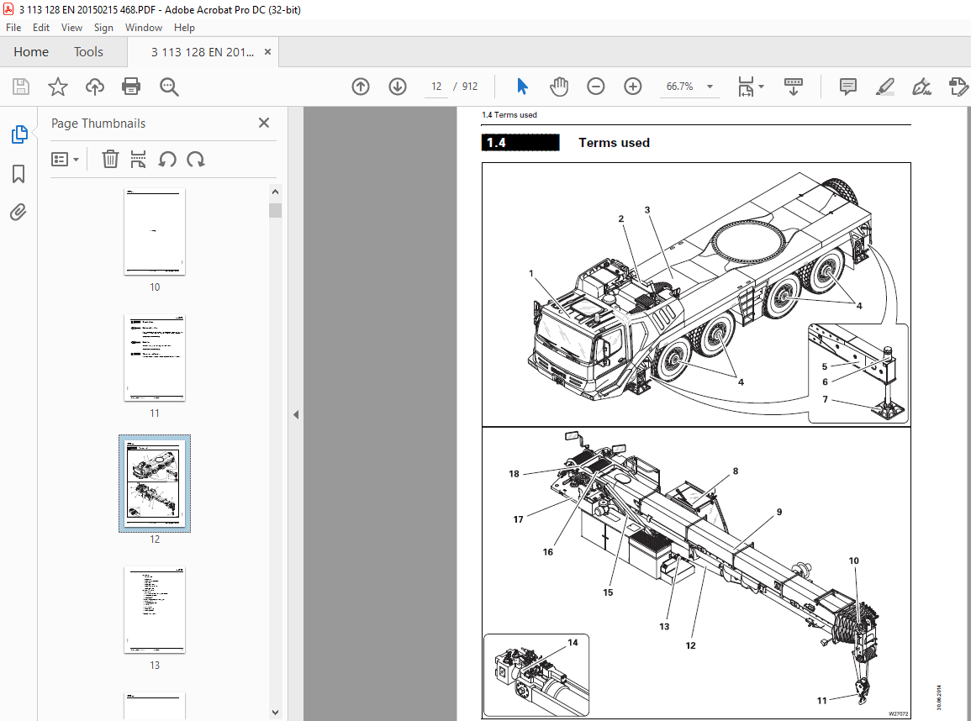Delete selected page with trash icon

coord(110,159)
